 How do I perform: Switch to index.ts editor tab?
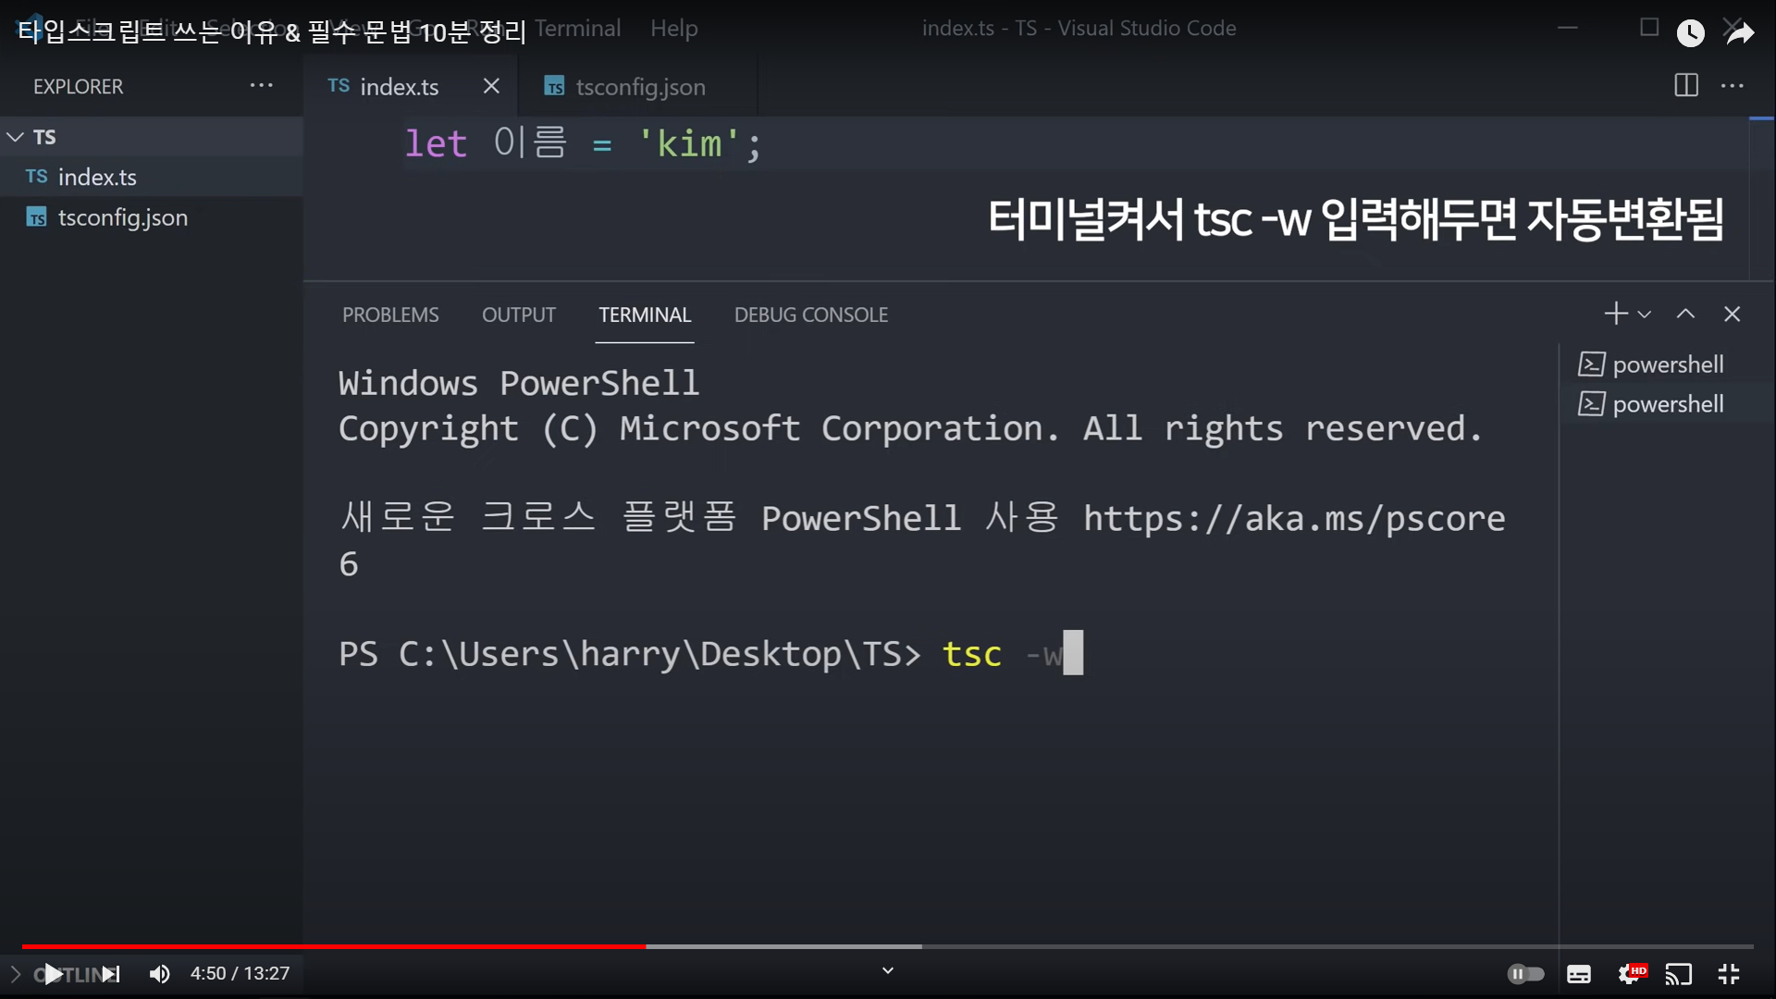pos(399,86)
